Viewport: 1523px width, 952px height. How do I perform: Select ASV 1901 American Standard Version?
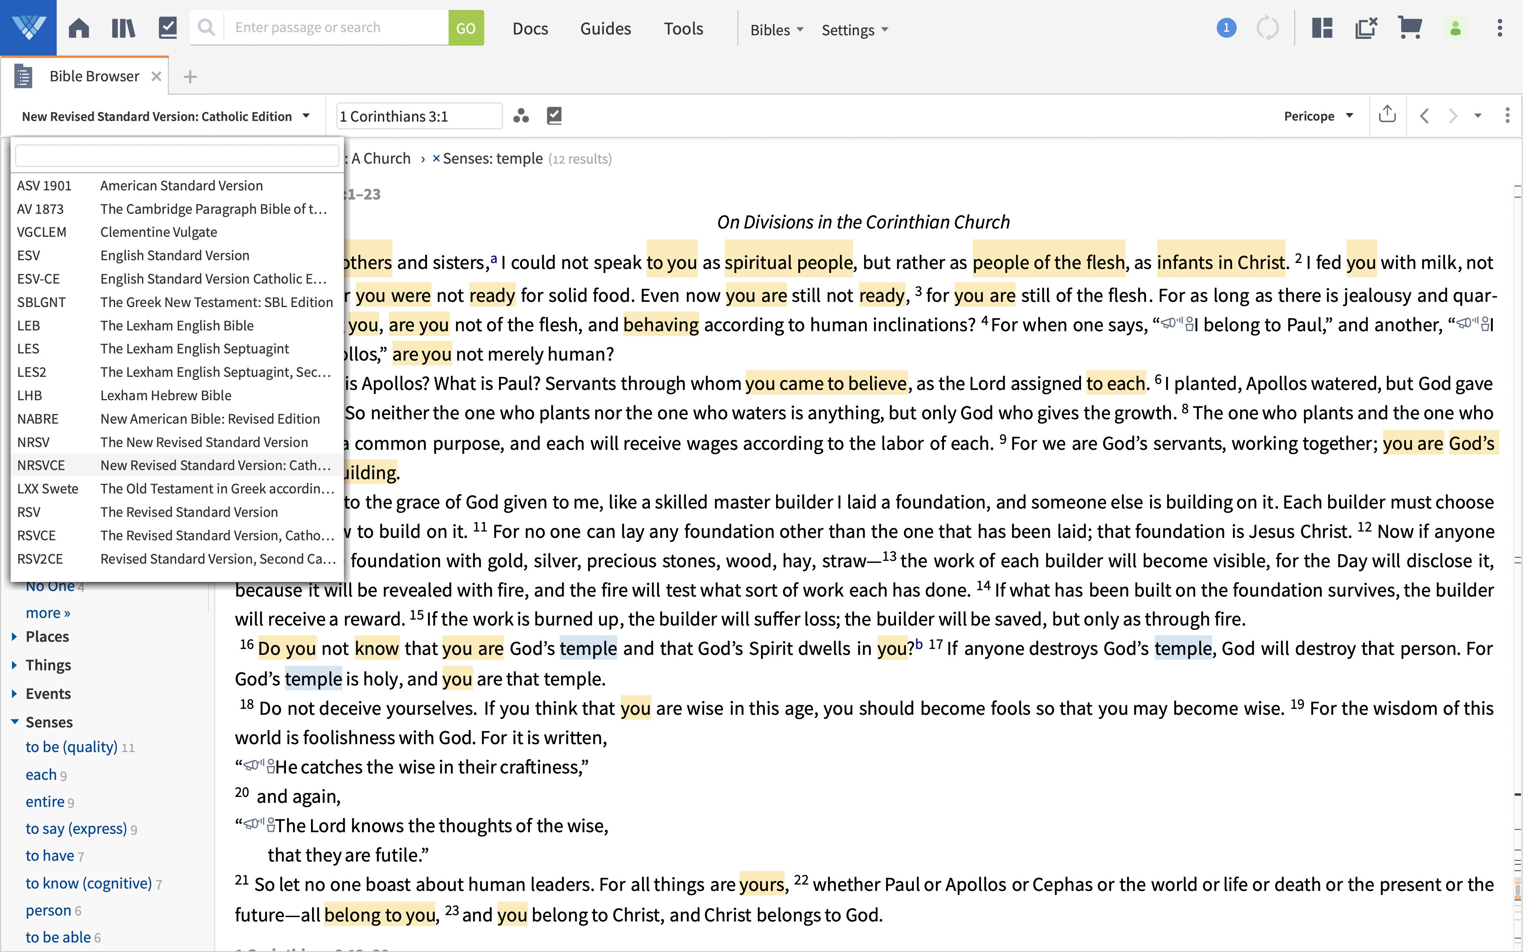pos(177,186)
